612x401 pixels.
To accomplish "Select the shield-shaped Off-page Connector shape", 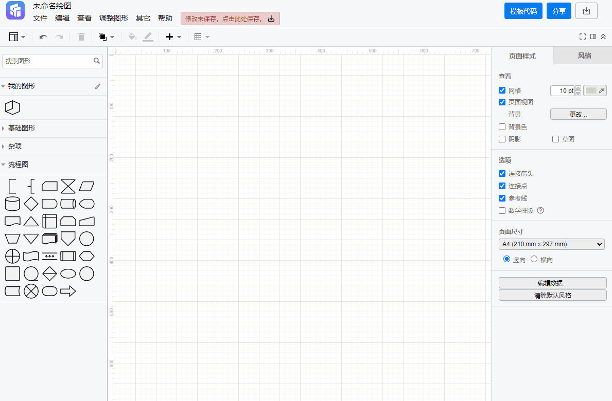I will [68, 239].
